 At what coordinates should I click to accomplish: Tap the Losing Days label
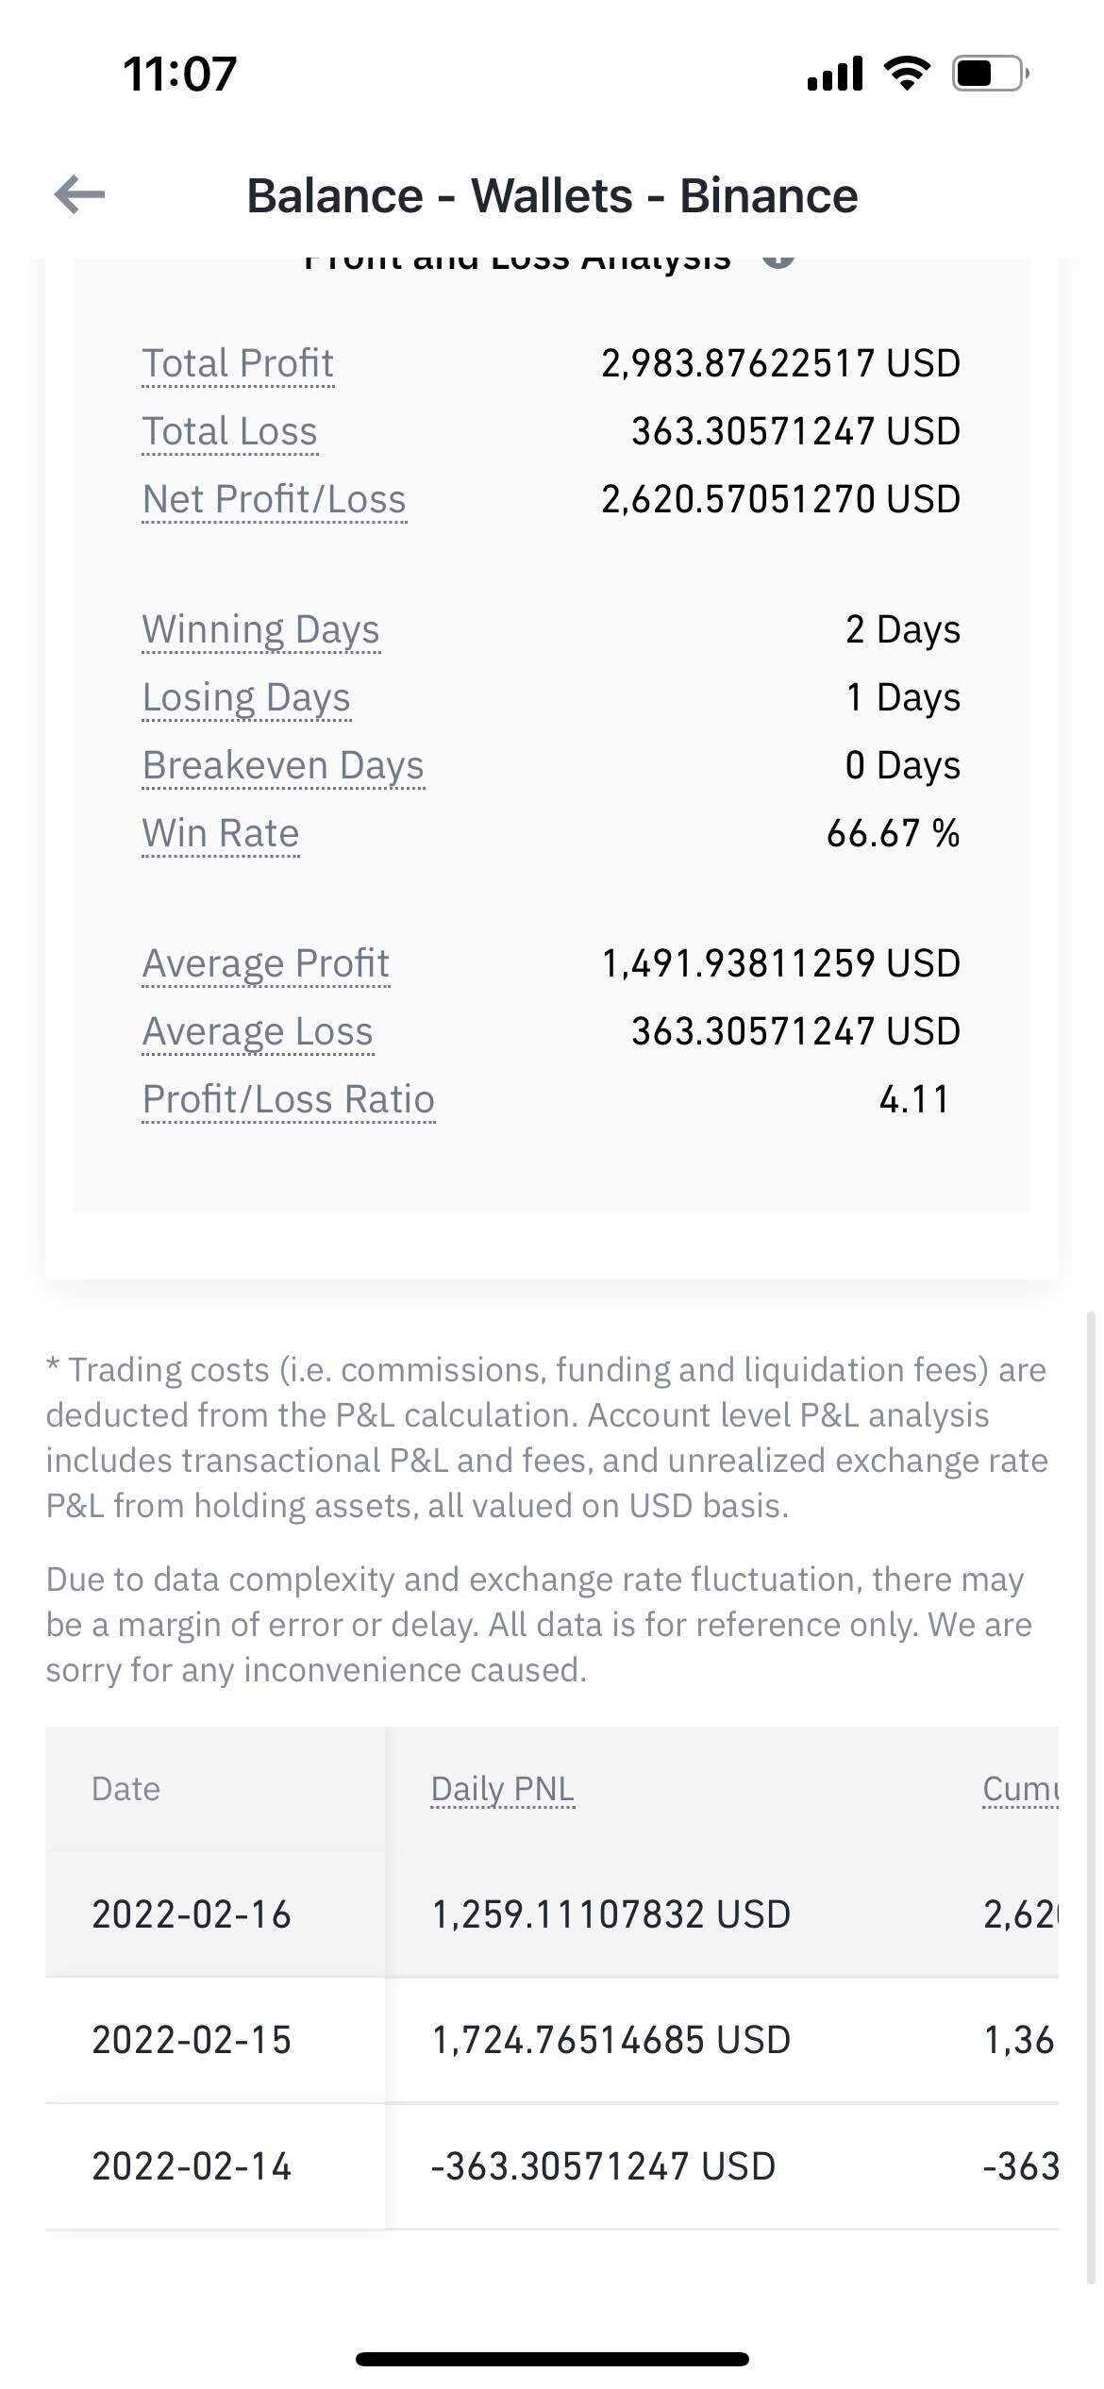tap(246, 697)
